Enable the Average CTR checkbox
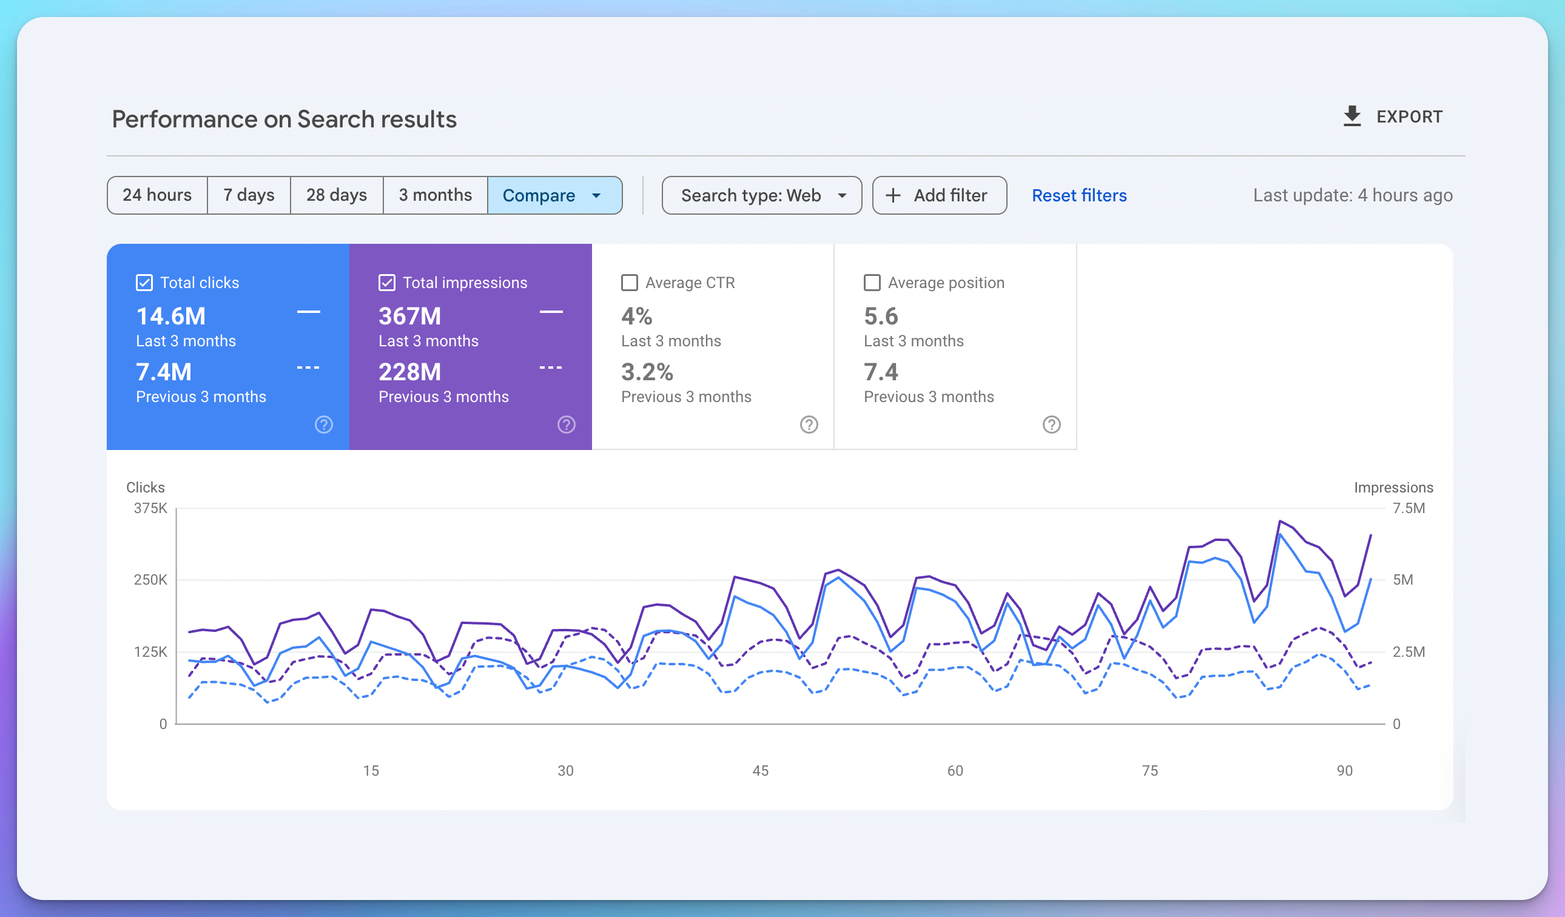 [x=629, y=283]
